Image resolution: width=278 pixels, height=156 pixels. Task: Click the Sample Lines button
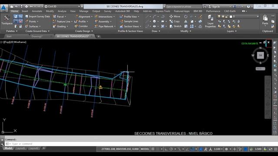click(x=129, y=21)
